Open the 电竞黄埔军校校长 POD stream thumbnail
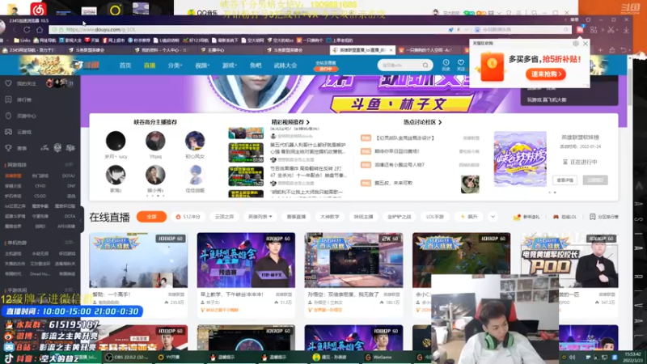The image size is (647, 364). (569, 260)
